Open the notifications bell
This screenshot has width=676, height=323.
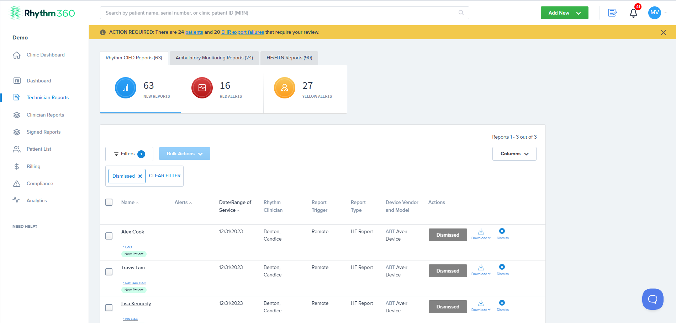(x=633, y=13)
